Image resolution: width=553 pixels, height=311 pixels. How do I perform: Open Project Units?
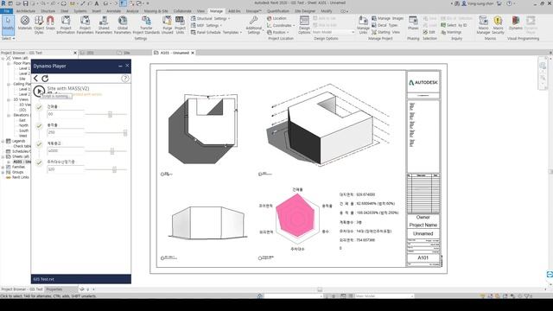pyautogui.click(x=180, y=25)
